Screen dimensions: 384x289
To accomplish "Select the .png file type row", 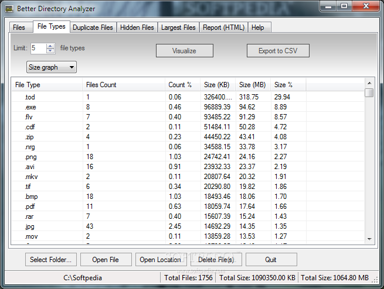I will 188,157.
